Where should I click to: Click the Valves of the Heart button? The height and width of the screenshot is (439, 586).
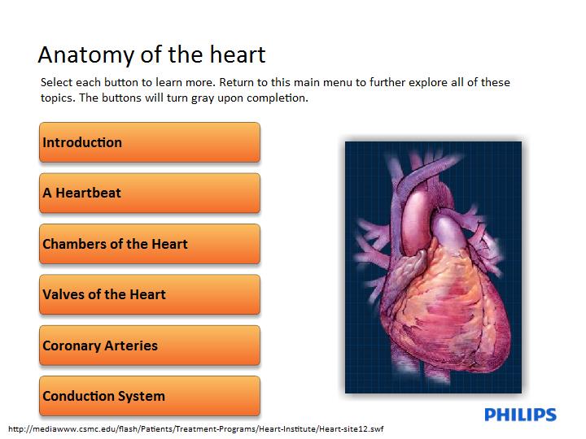pyautogui.click(x=150, y=294)
